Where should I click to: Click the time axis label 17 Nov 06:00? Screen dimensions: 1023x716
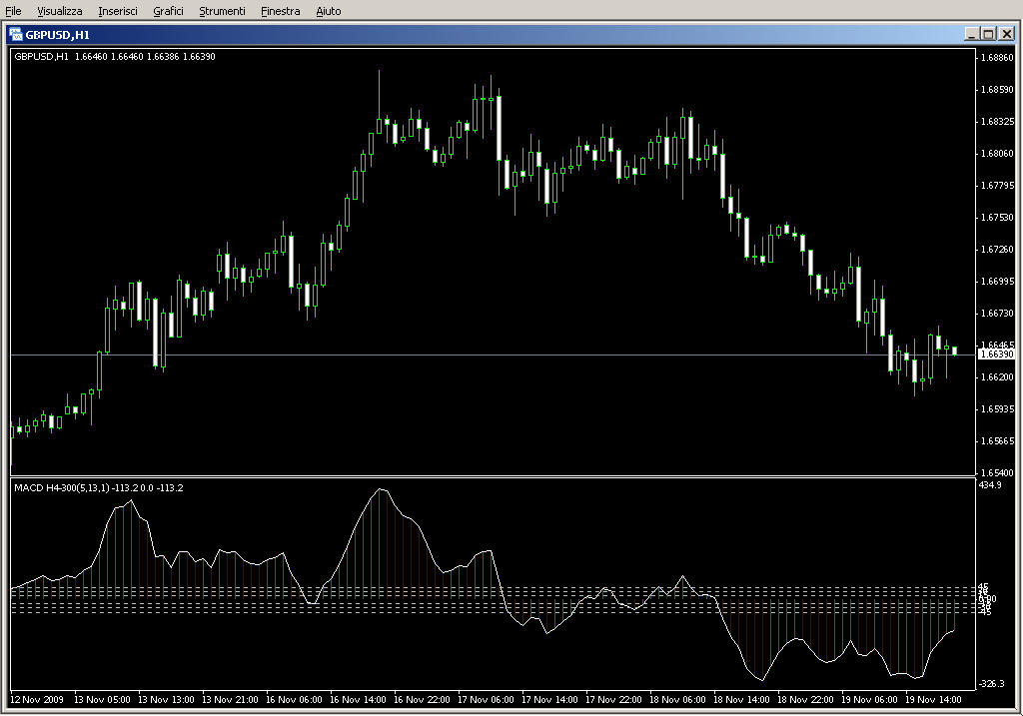click(x=486, y=700)
